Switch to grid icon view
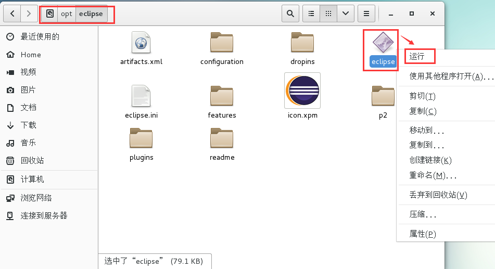The image size is (495, 269). tap(328, 14)
